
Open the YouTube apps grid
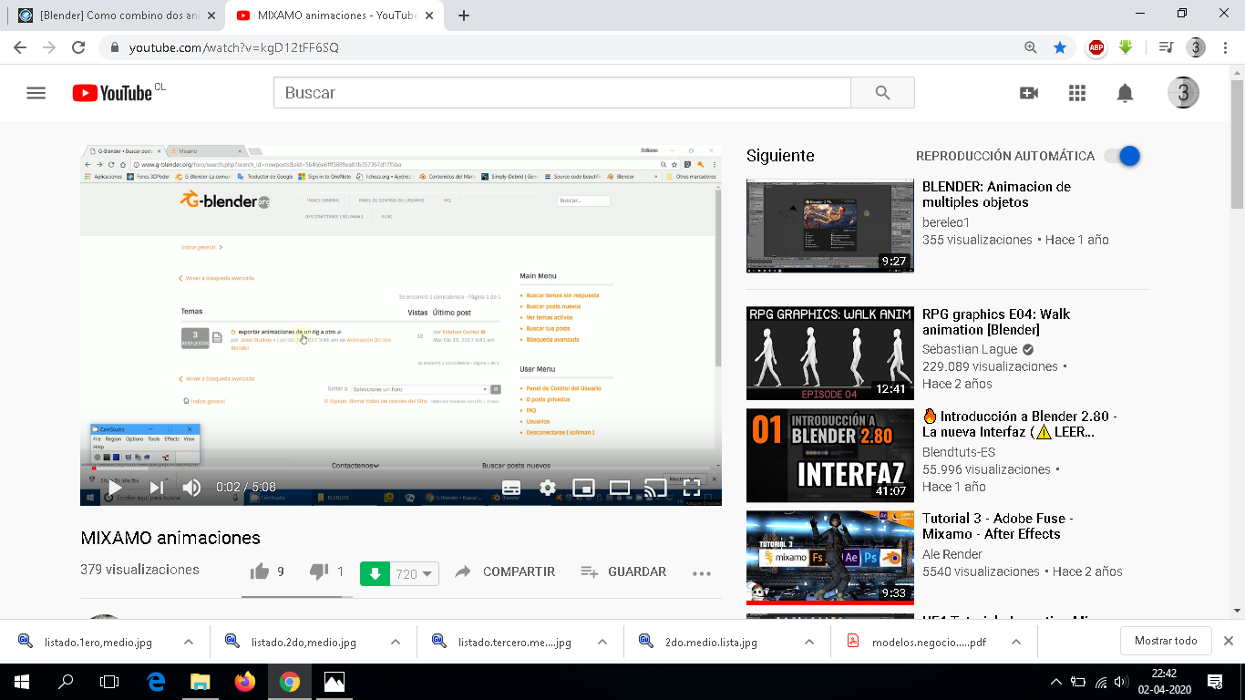coord(1077,93)
